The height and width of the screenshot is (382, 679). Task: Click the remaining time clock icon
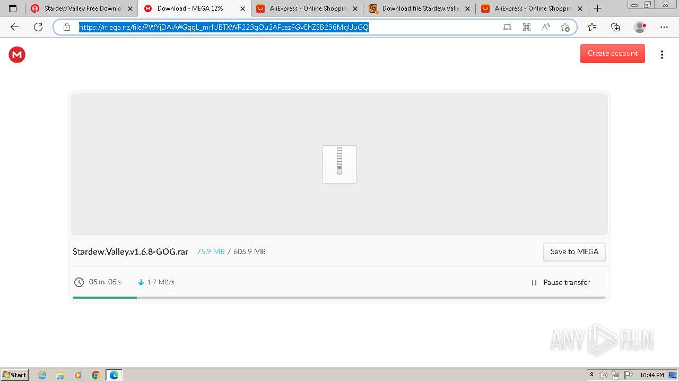pos(79,282)
